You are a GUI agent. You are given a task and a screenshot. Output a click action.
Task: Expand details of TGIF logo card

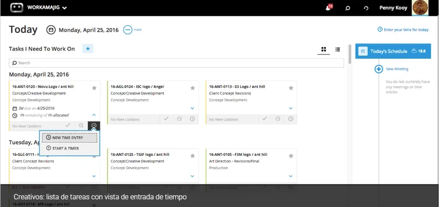[193, 176]
